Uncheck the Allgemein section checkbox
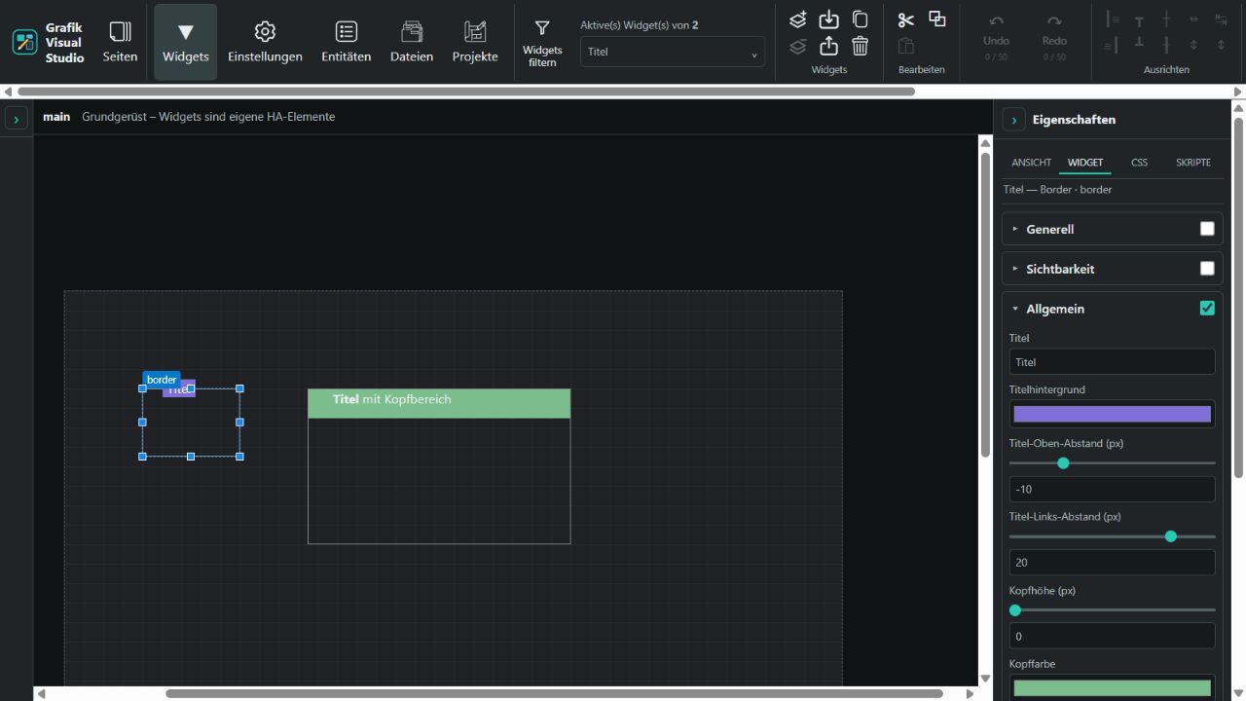The image size is (1246, 701). point(1207,309)
